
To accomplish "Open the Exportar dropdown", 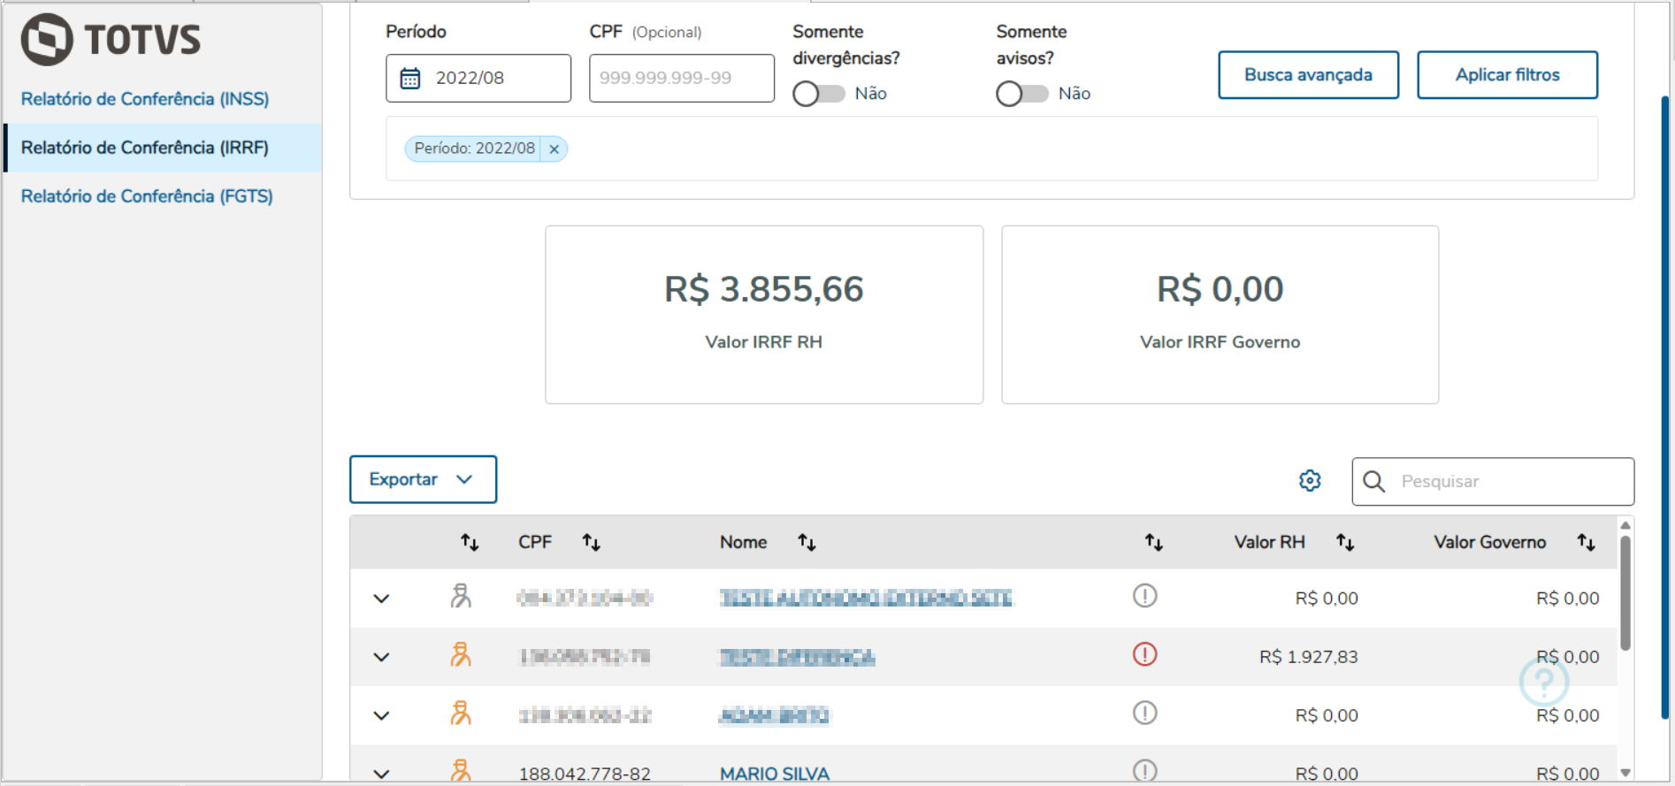I will point(423,479).
